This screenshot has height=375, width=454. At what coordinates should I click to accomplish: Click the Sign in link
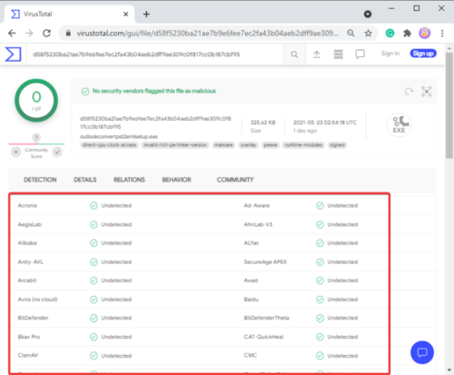(x=390, y=54)
